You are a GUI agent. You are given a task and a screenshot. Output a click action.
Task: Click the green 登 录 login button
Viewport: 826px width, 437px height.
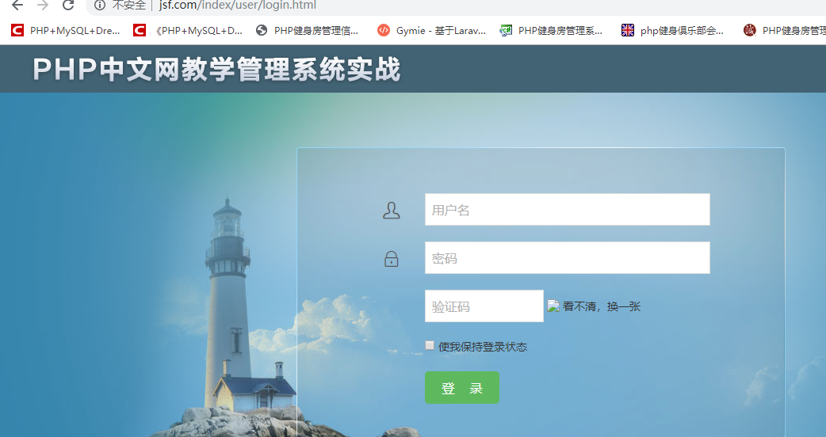point(462,388)
